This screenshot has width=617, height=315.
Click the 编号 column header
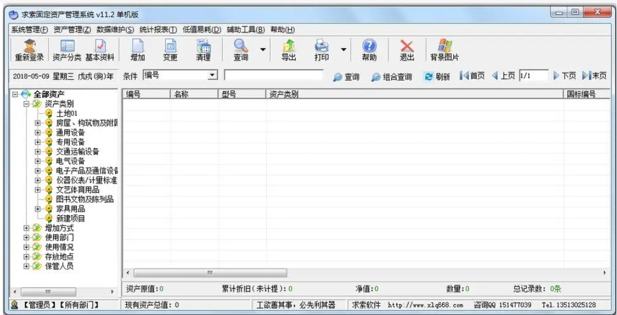pos(147,94)
